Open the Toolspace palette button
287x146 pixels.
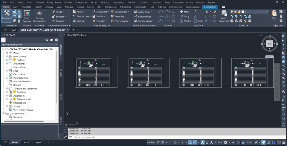[x=7, y=15]
